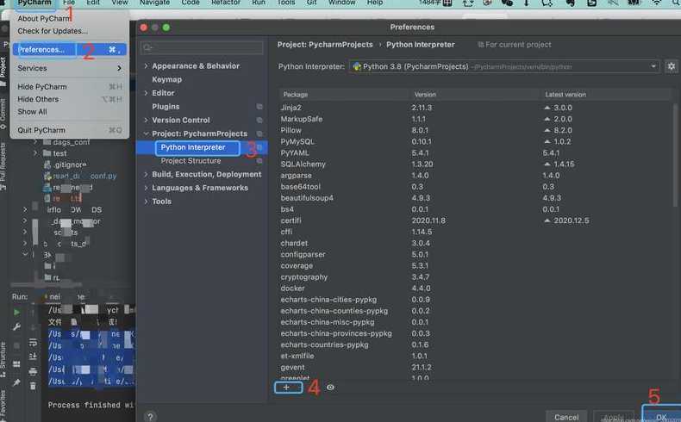The width and height of the screenshot is (681, 422).
Task: Click the copy icon beside Project: PycharmProjects
Action: click(x=259, y=133)
